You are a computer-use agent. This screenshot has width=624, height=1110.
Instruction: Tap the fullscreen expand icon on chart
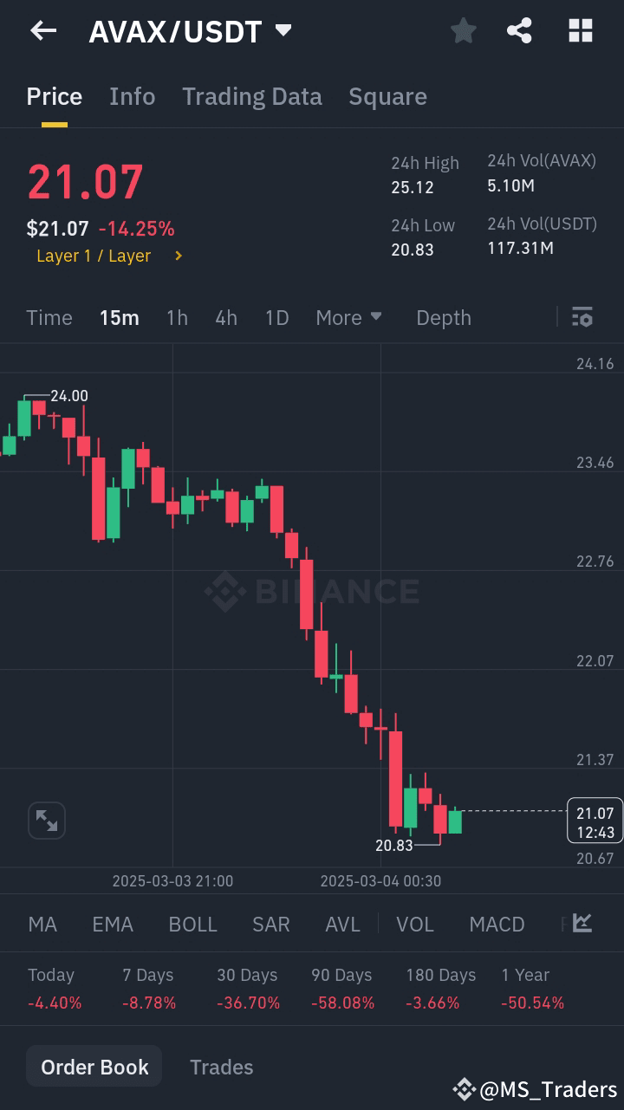coord(46,820)
